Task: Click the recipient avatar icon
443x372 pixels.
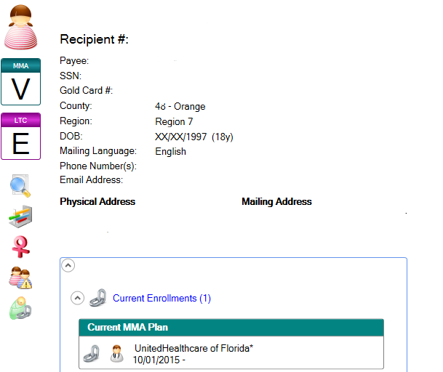Action: point(21,26)
